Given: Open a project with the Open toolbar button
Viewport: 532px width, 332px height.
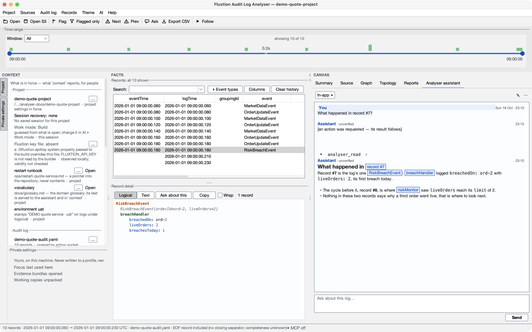Looking at the screenshot, I should coord(12,22).
